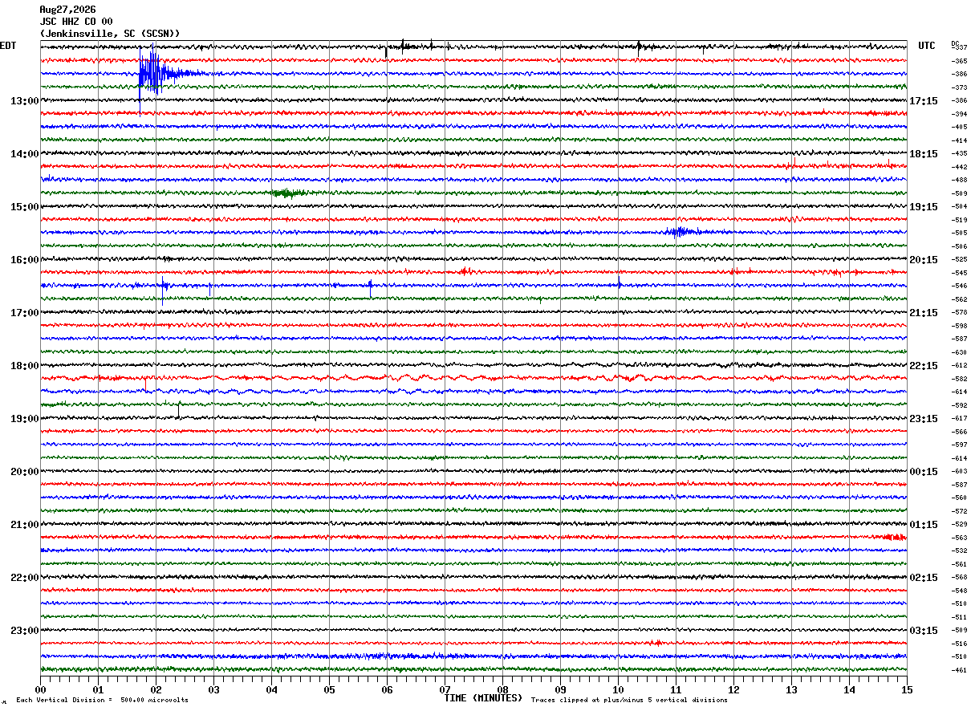The width and height of the screenshot is (971, 711).
Task: Click the EDT timezone label
Action: 8,46
